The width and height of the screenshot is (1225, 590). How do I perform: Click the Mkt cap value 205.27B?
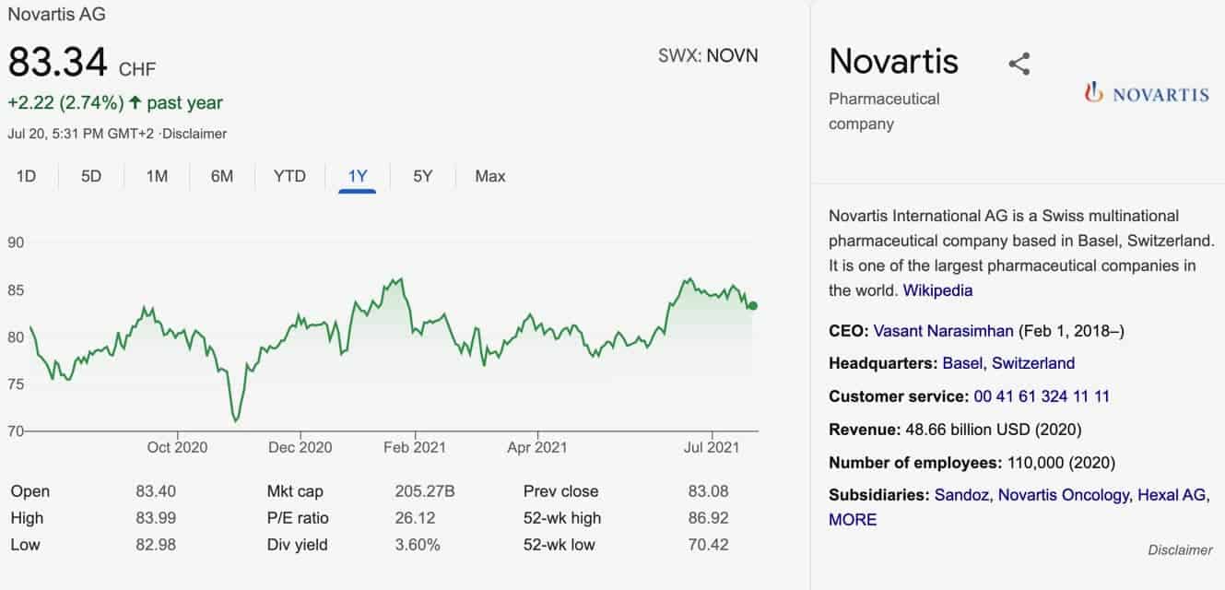[426, 491]
